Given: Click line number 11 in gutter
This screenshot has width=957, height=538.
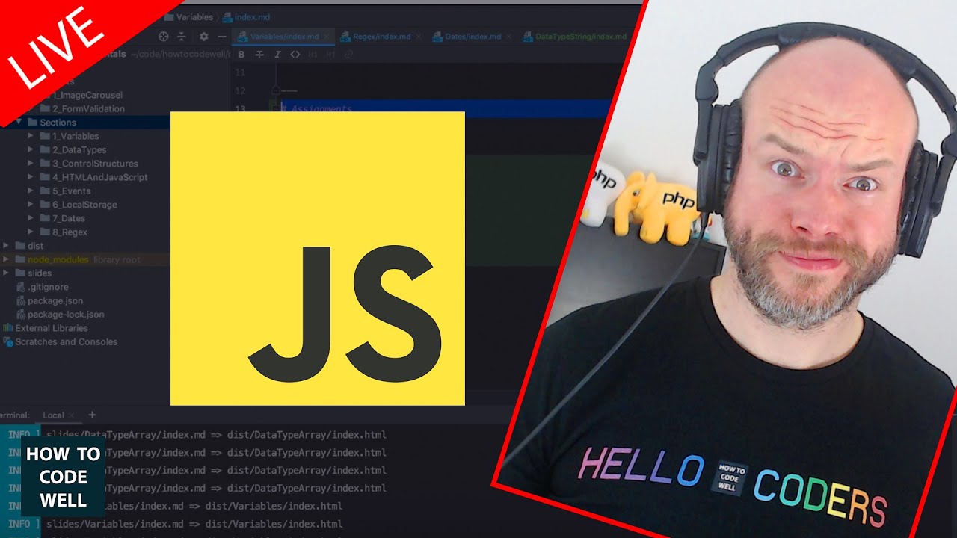Looking at the screenshot, I should pyautogui.click(x=239, y=72).
